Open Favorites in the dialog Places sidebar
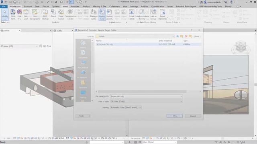 pyautogui.click(x=83, y=84)
